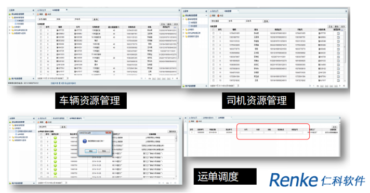Tick checkbox of vehicle table row 9
This screenshot has width=370, height=193.
click(x=41, y=58)
